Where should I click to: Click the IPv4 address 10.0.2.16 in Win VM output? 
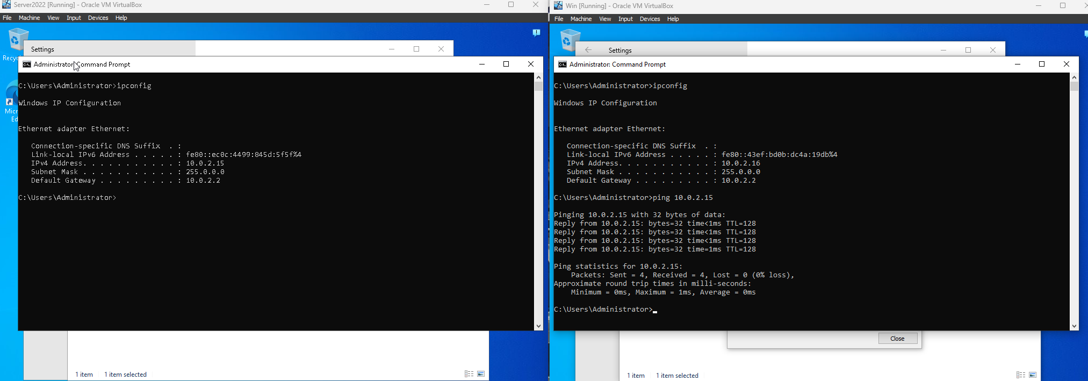tap(741, 163)
